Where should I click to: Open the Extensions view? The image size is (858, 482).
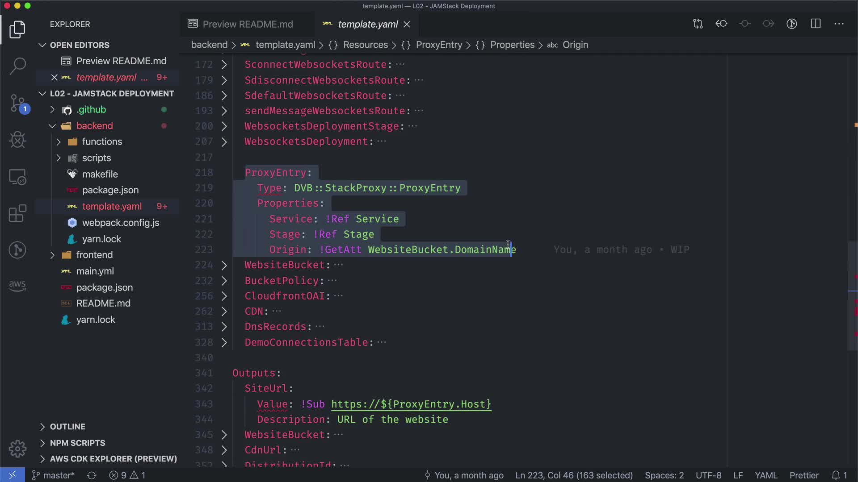point(17,213)
